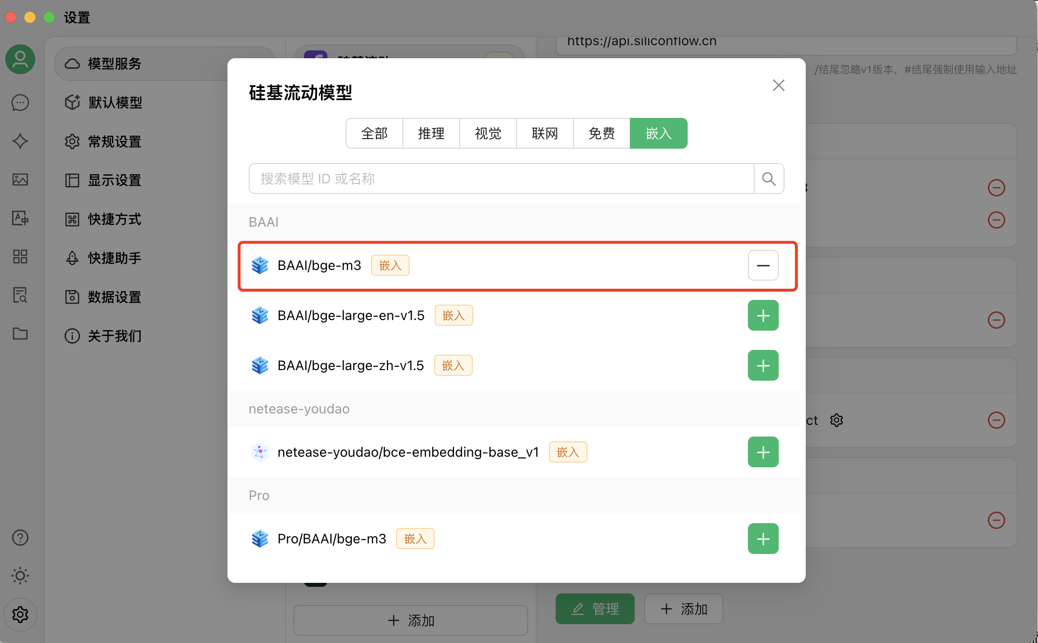Open the mini apps grid icon

click(x=20, y=257)
